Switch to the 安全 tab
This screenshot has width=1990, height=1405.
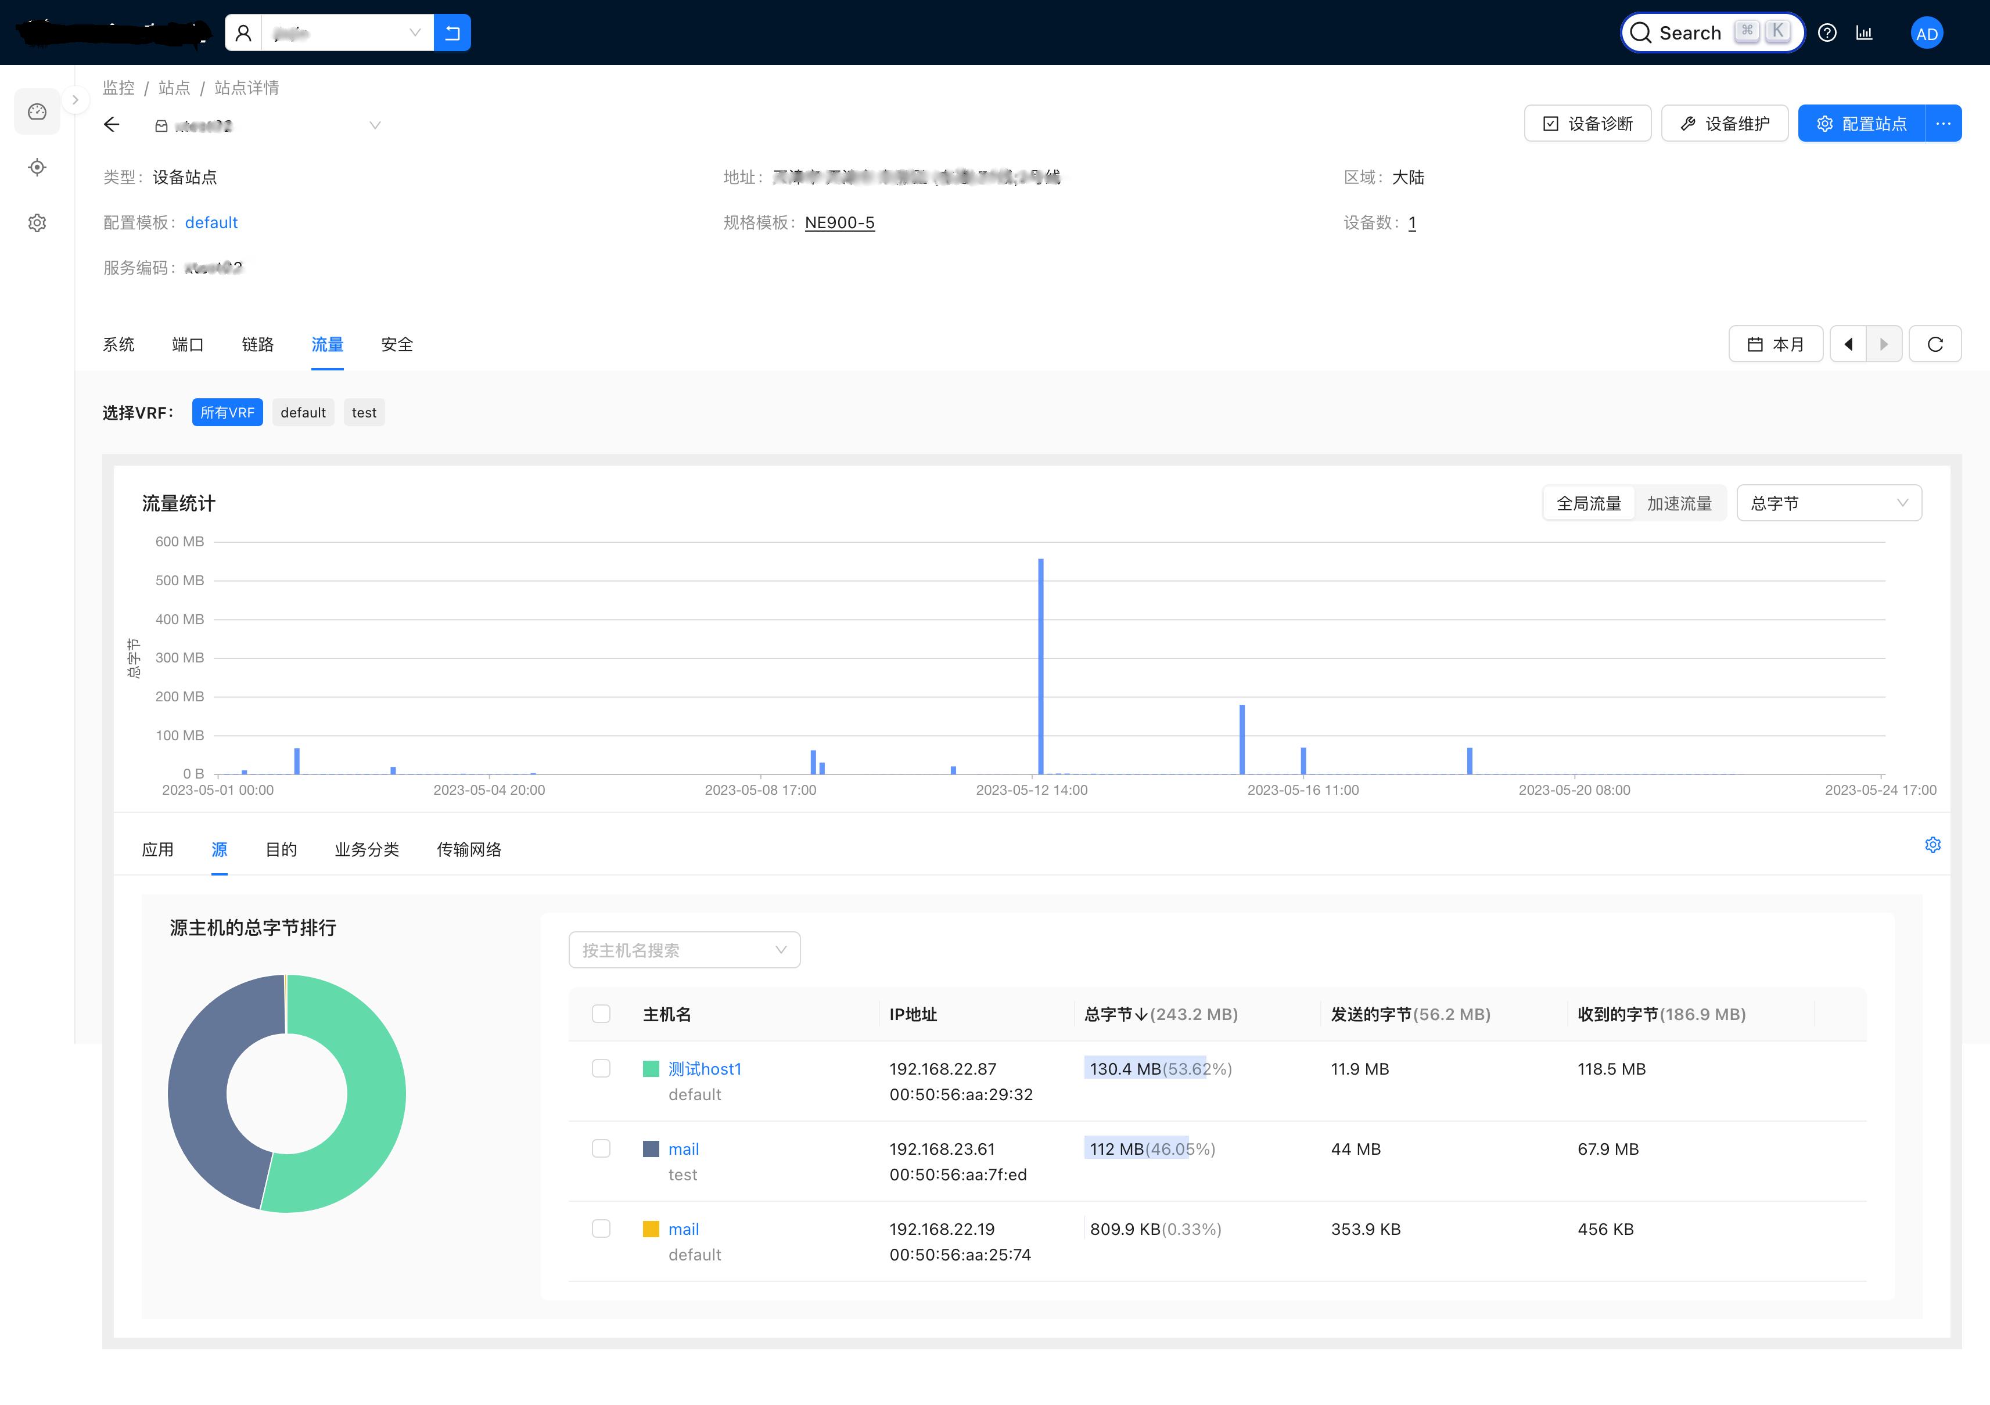point(396,345)
